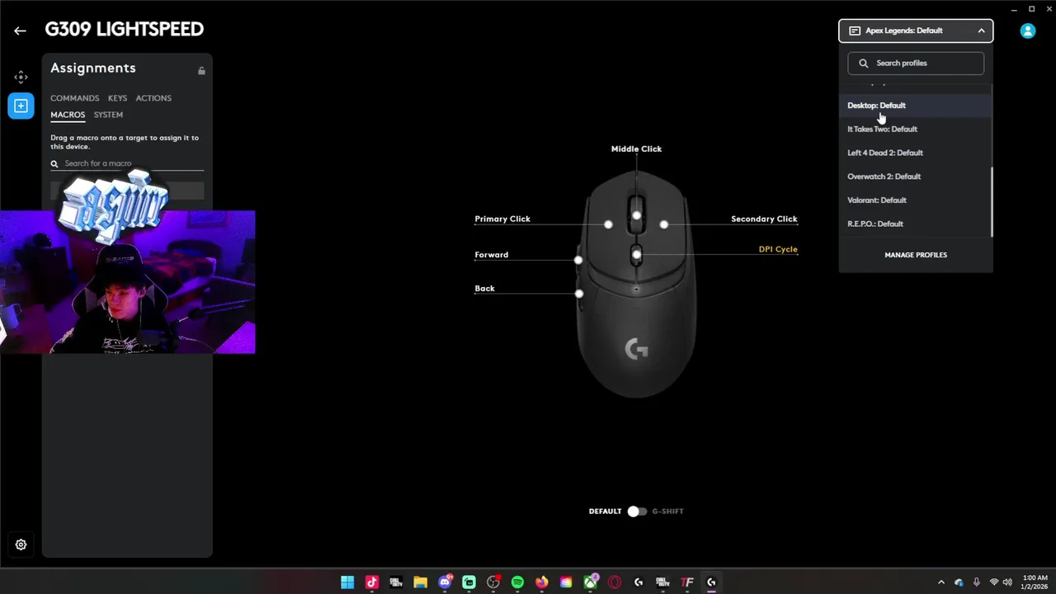The width and height of the screenshot is (1056, 594).
Task: Switch to the SYSTEM tab
Action: 108,115
